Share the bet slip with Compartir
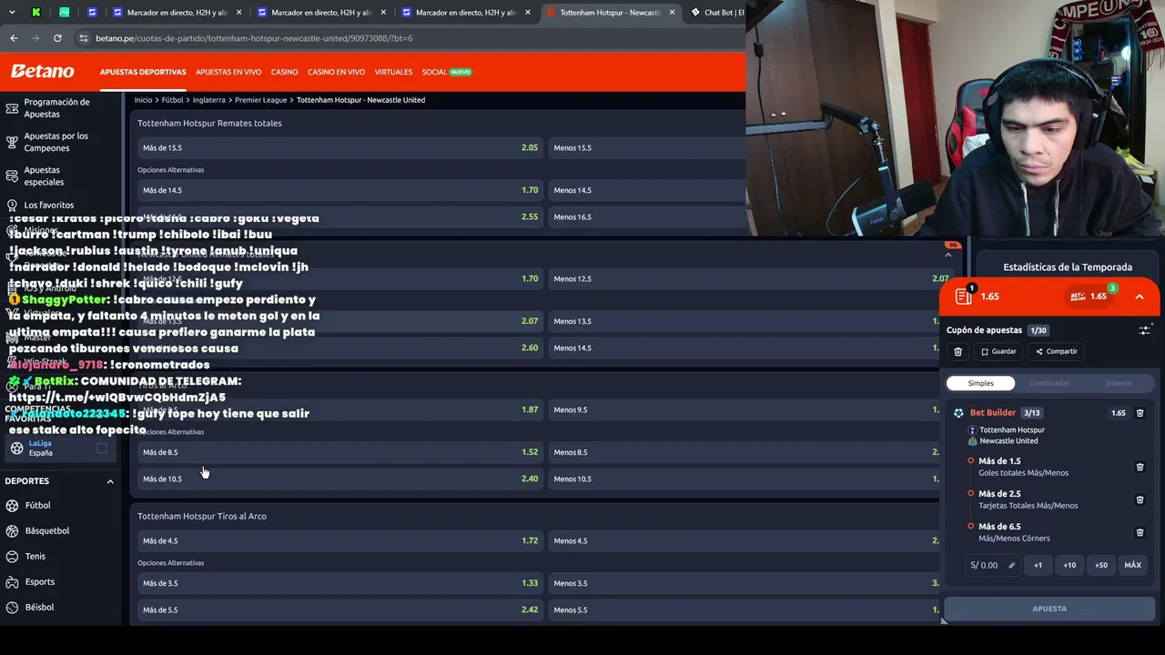The width and height of the screenshot is (1165, 655). pos(1056,351)
